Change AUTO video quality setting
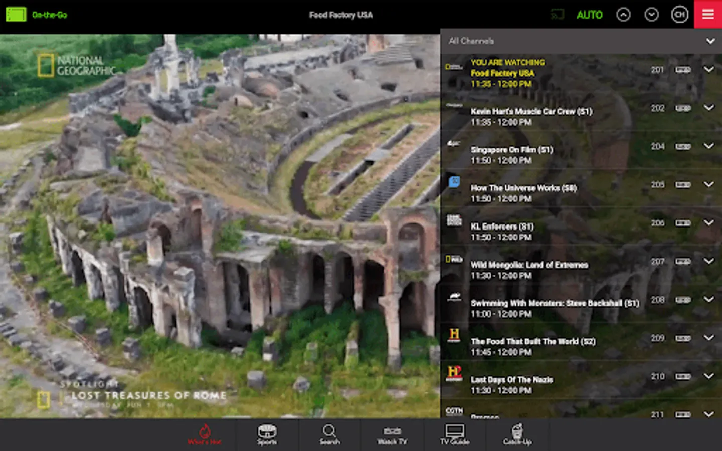This screenshot has height=451, width=722. pyautogui.click(x=590, y=15)
